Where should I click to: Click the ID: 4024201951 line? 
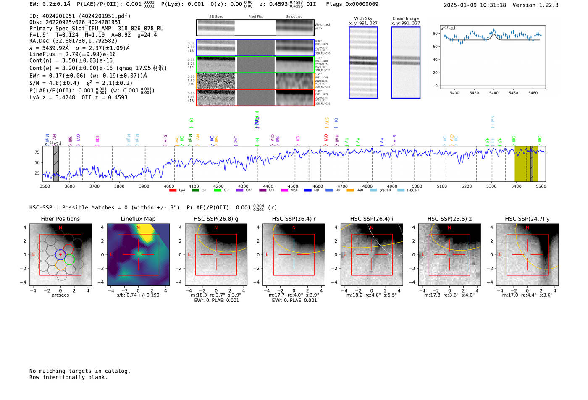pyautogui.click(x=80, y=16)
